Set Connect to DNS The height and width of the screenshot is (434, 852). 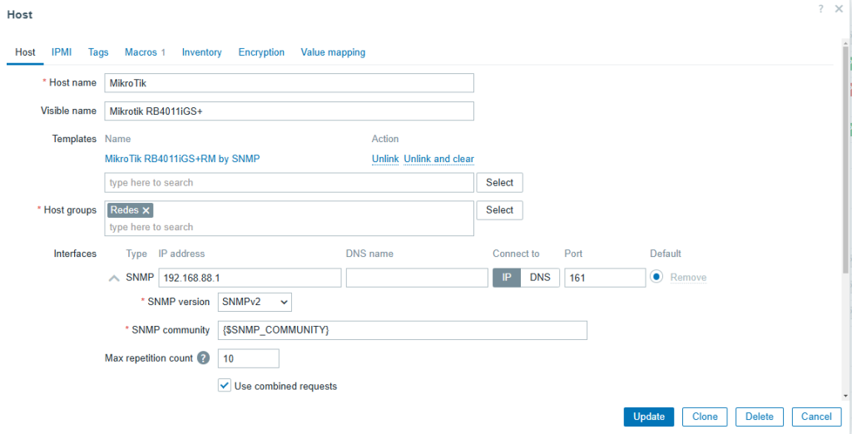click(x=540, y=278)
